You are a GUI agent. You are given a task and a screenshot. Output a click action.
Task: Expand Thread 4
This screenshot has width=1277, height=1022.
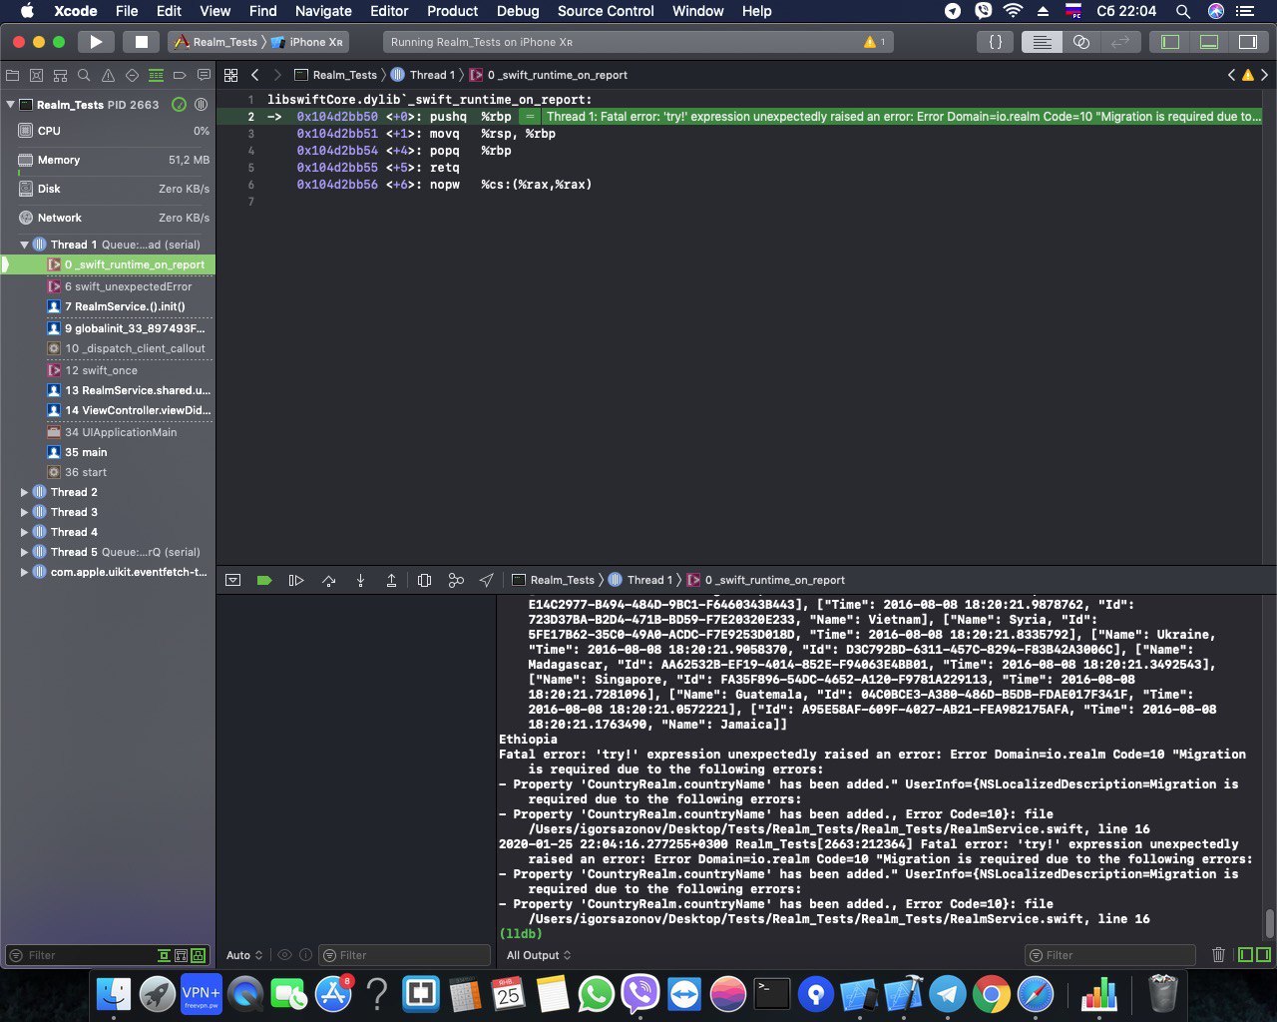click(24, 532)
